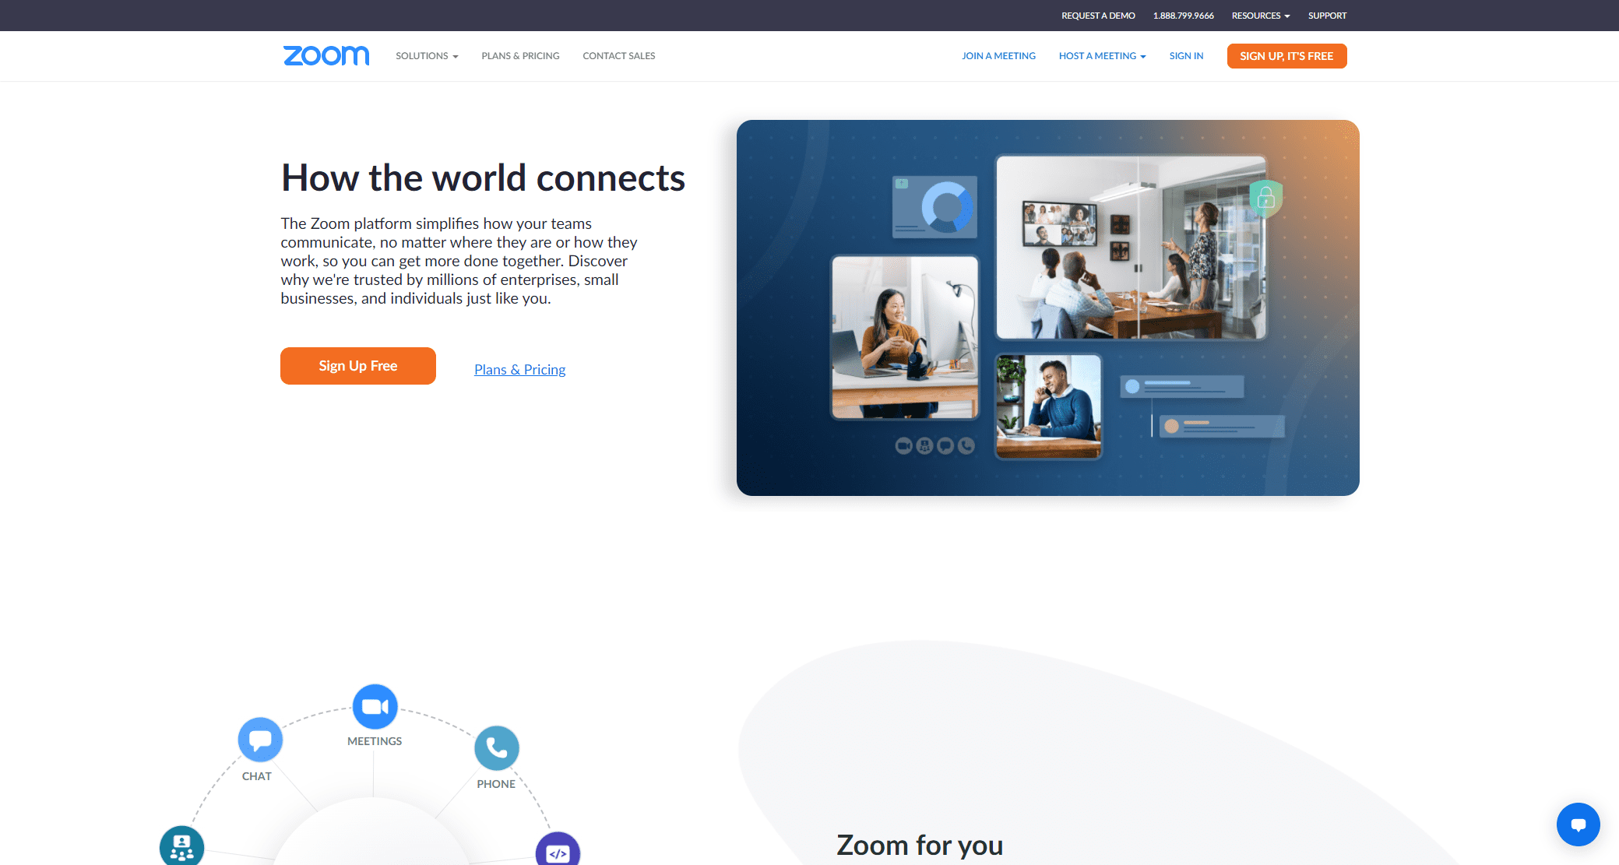
Task: Click the woman at desk photo
Action: coord(905,337)
